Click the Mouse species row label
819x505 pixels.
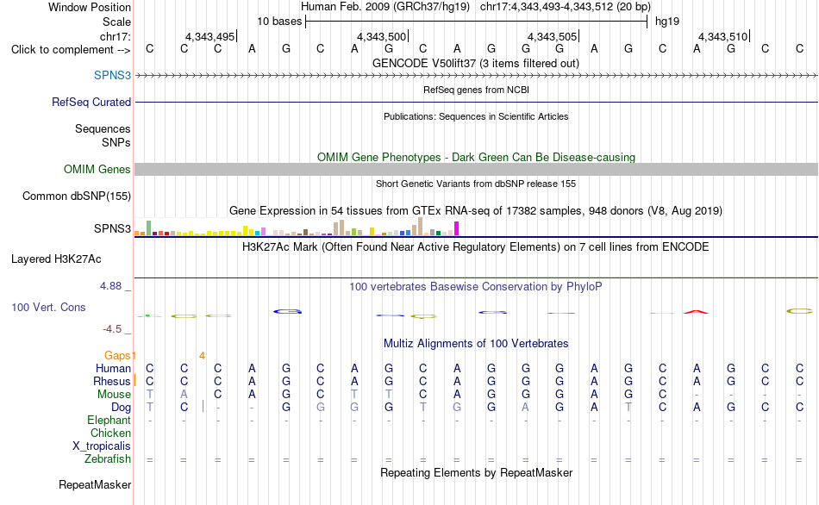point(114,395)
